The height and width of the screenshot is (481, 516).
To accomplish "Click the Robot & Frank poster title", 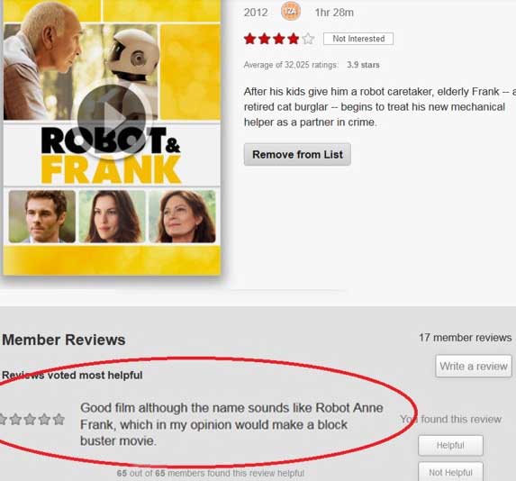I will coord(112,155).
